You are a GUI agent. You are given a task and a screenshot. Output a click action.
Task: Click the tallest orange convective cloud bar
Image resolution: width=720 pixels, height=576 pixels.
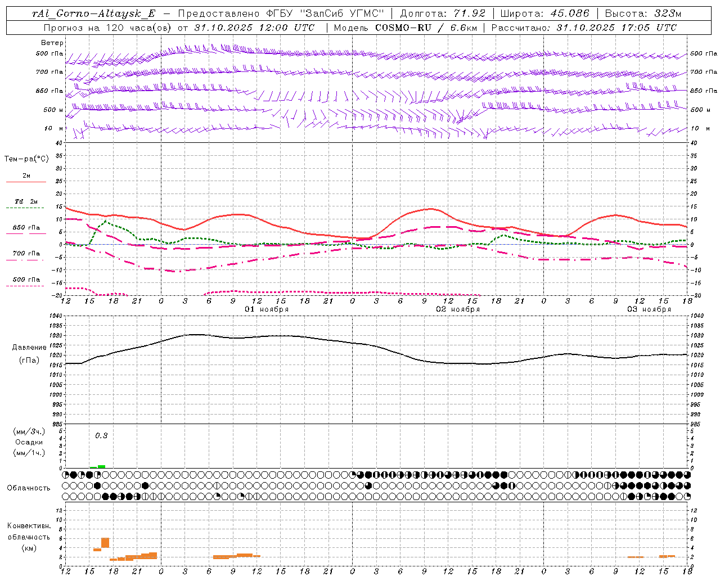point(105,543)
